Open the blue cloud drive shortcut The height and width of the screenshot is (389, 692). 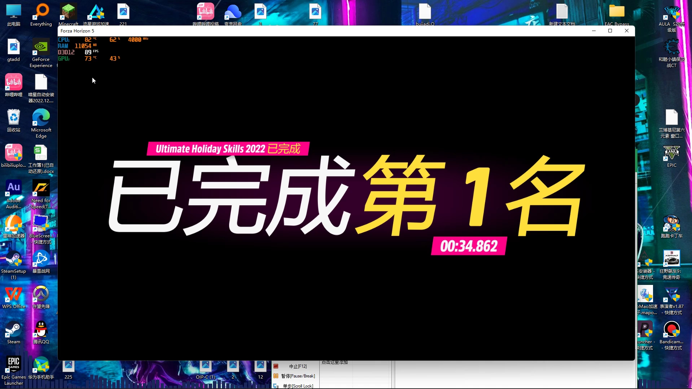pos(233,14)
